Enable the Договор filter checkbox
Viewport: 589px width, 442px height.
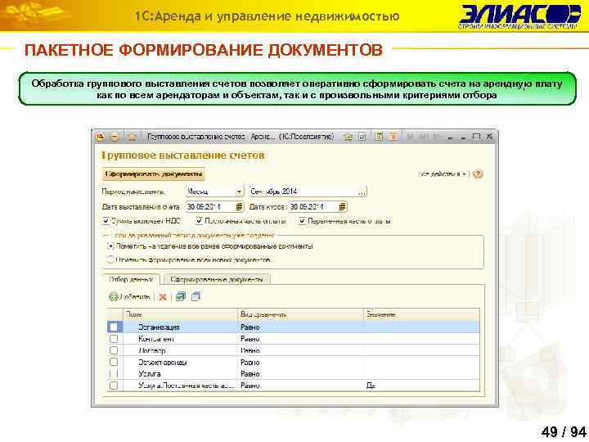pyautogui.click(x=114, y=350)
